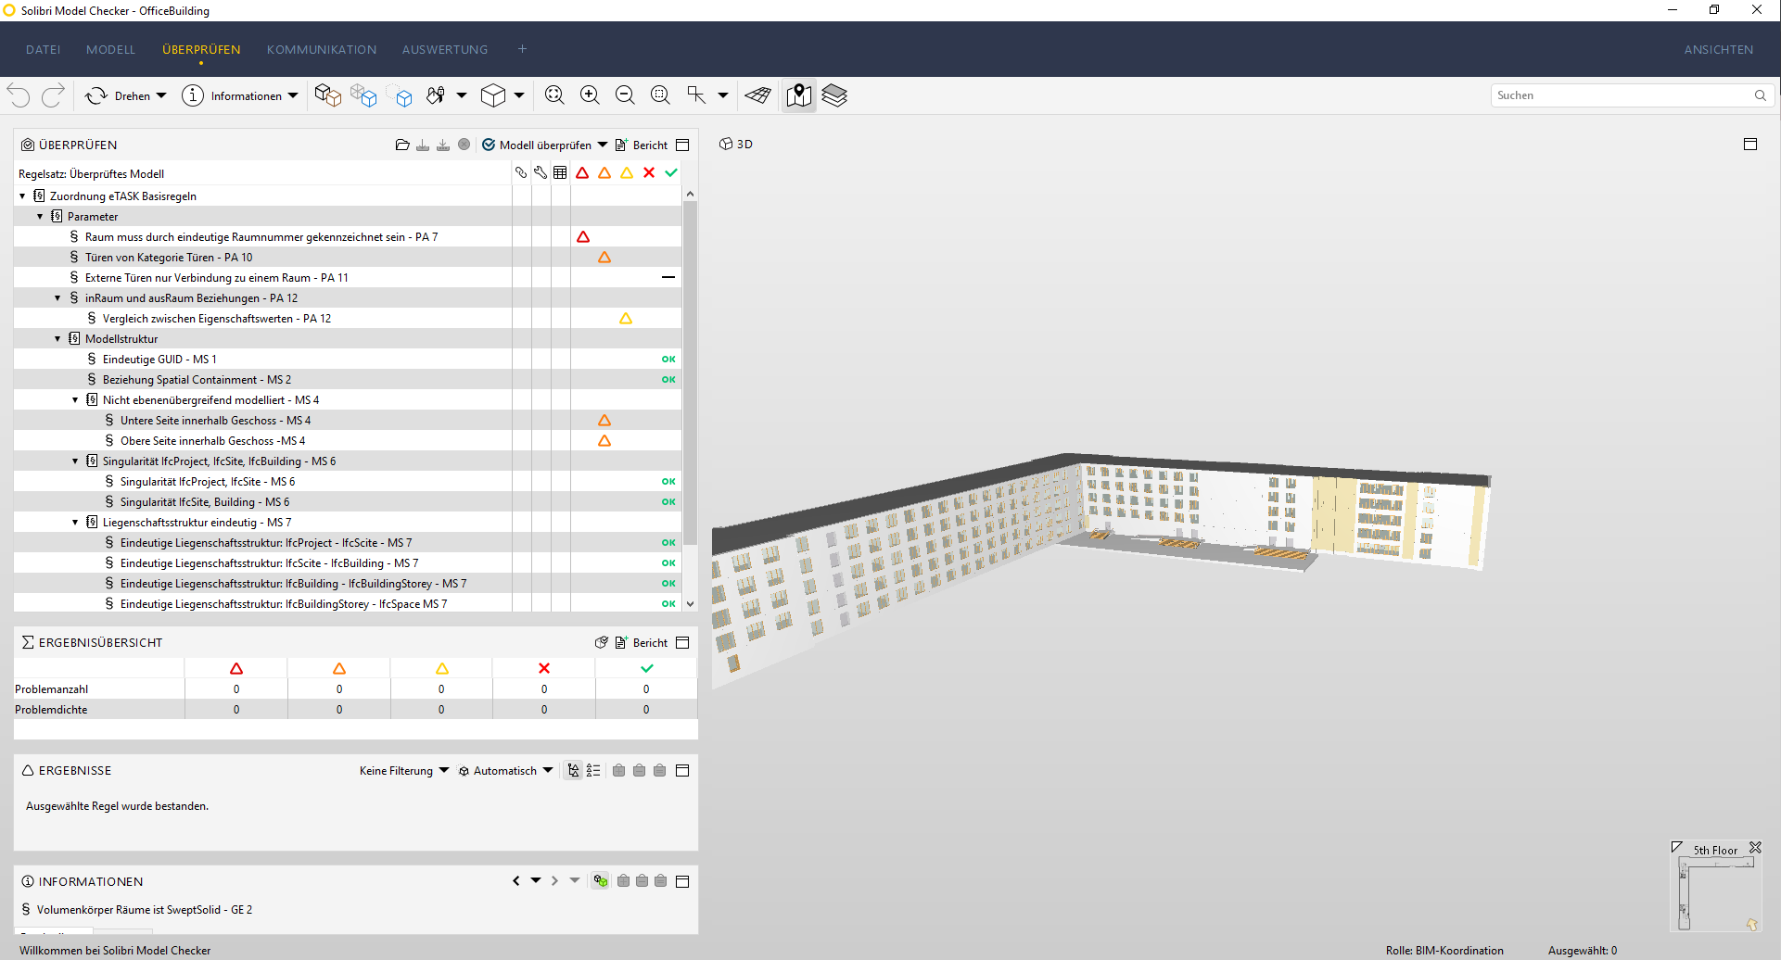This screenshot has width=1781, height=960.
Task: Click the zoom out magnifier
Action: tap(625, 95)
